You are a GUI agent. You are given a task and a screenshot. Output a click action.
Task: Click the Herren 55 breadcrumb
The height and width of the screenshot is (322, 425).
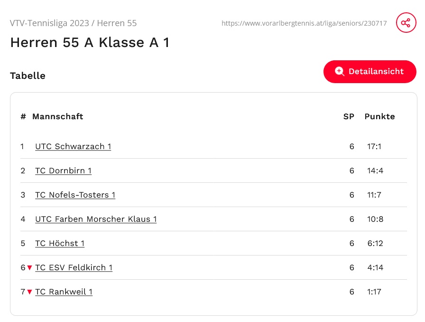point(117,23)
